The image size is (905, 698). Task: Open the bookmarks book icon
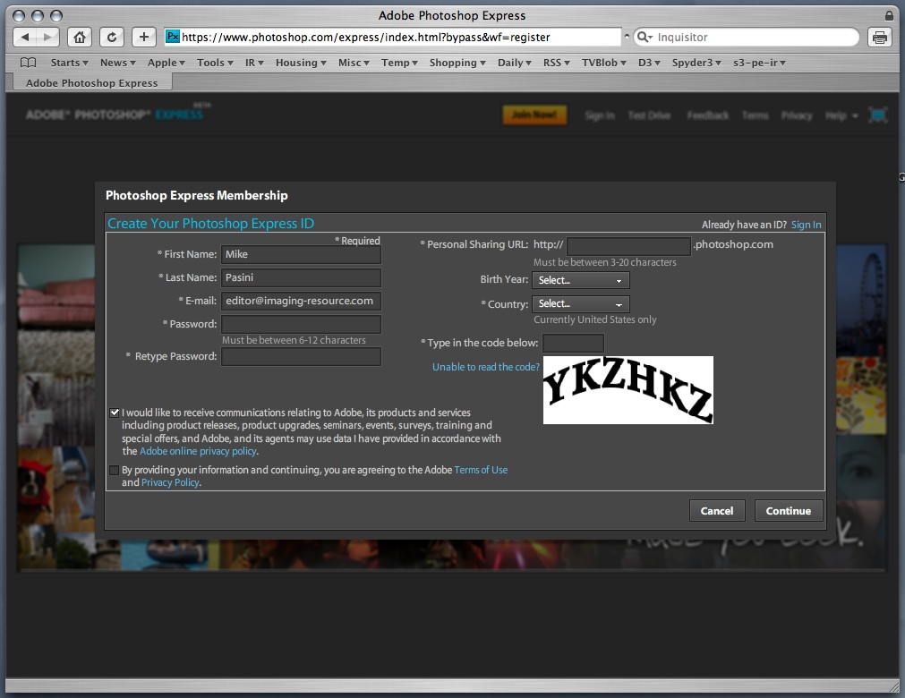tap(29, 63)
